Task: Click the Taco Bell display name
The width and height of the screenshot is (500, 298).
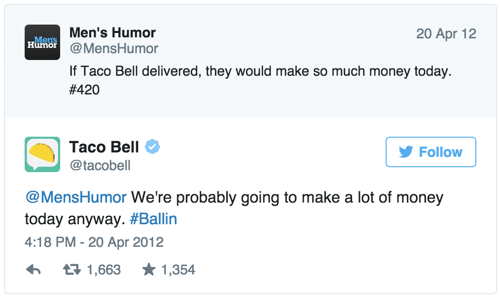Action: pos(104,147)
